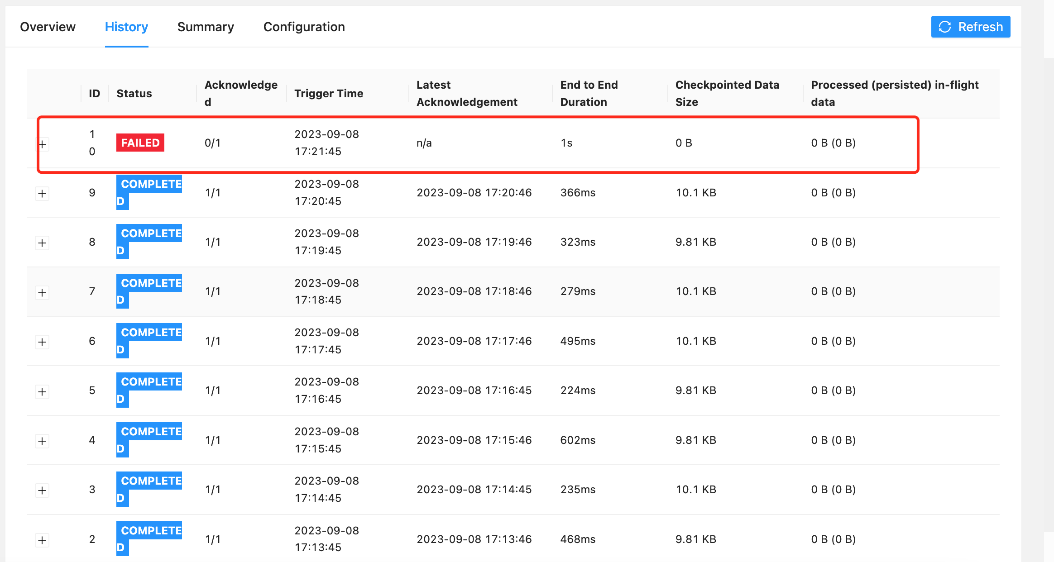
Task: Click latest acknowledgement 2023-09-08 17:19:46
Action: coord(474,242)
